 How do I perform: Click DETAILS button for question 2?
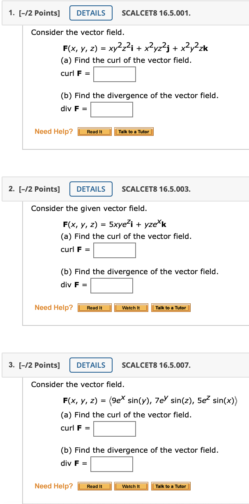tap(91, 189)
